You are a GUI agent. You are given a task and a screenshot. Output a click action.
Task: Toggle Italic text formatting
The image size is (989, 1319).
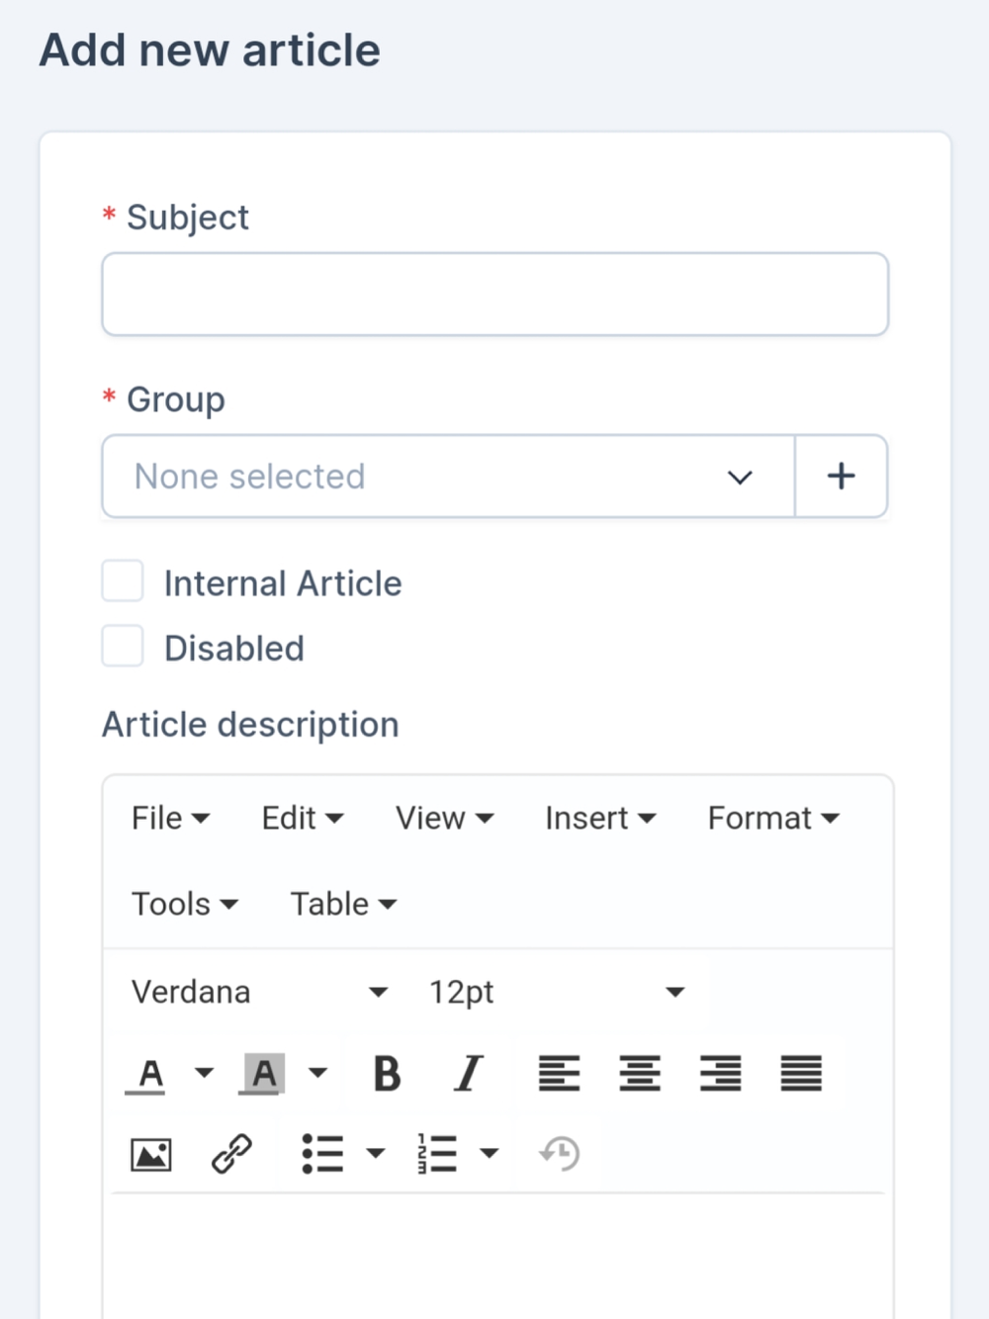coord(469,1073)
